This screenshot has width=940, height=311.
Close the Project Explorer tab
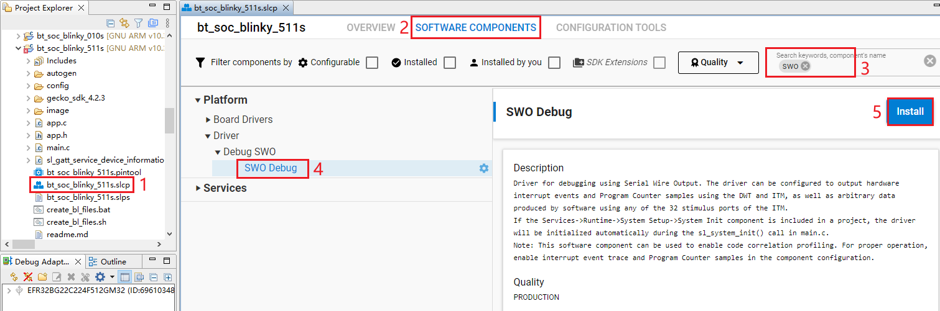click(80, 8)
